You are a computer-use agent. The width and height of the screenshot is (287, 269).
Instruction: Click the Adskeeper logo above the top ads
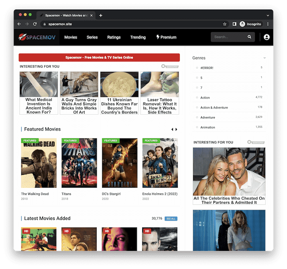[170, 66]
